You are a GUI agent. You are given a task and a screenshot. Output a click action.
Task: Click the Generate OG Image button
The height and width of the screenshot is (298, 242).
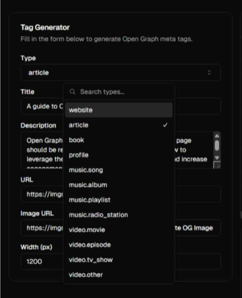[x=193, y=228]
